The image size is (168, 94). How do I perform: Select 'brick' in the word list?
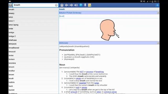tap(33, 17)
